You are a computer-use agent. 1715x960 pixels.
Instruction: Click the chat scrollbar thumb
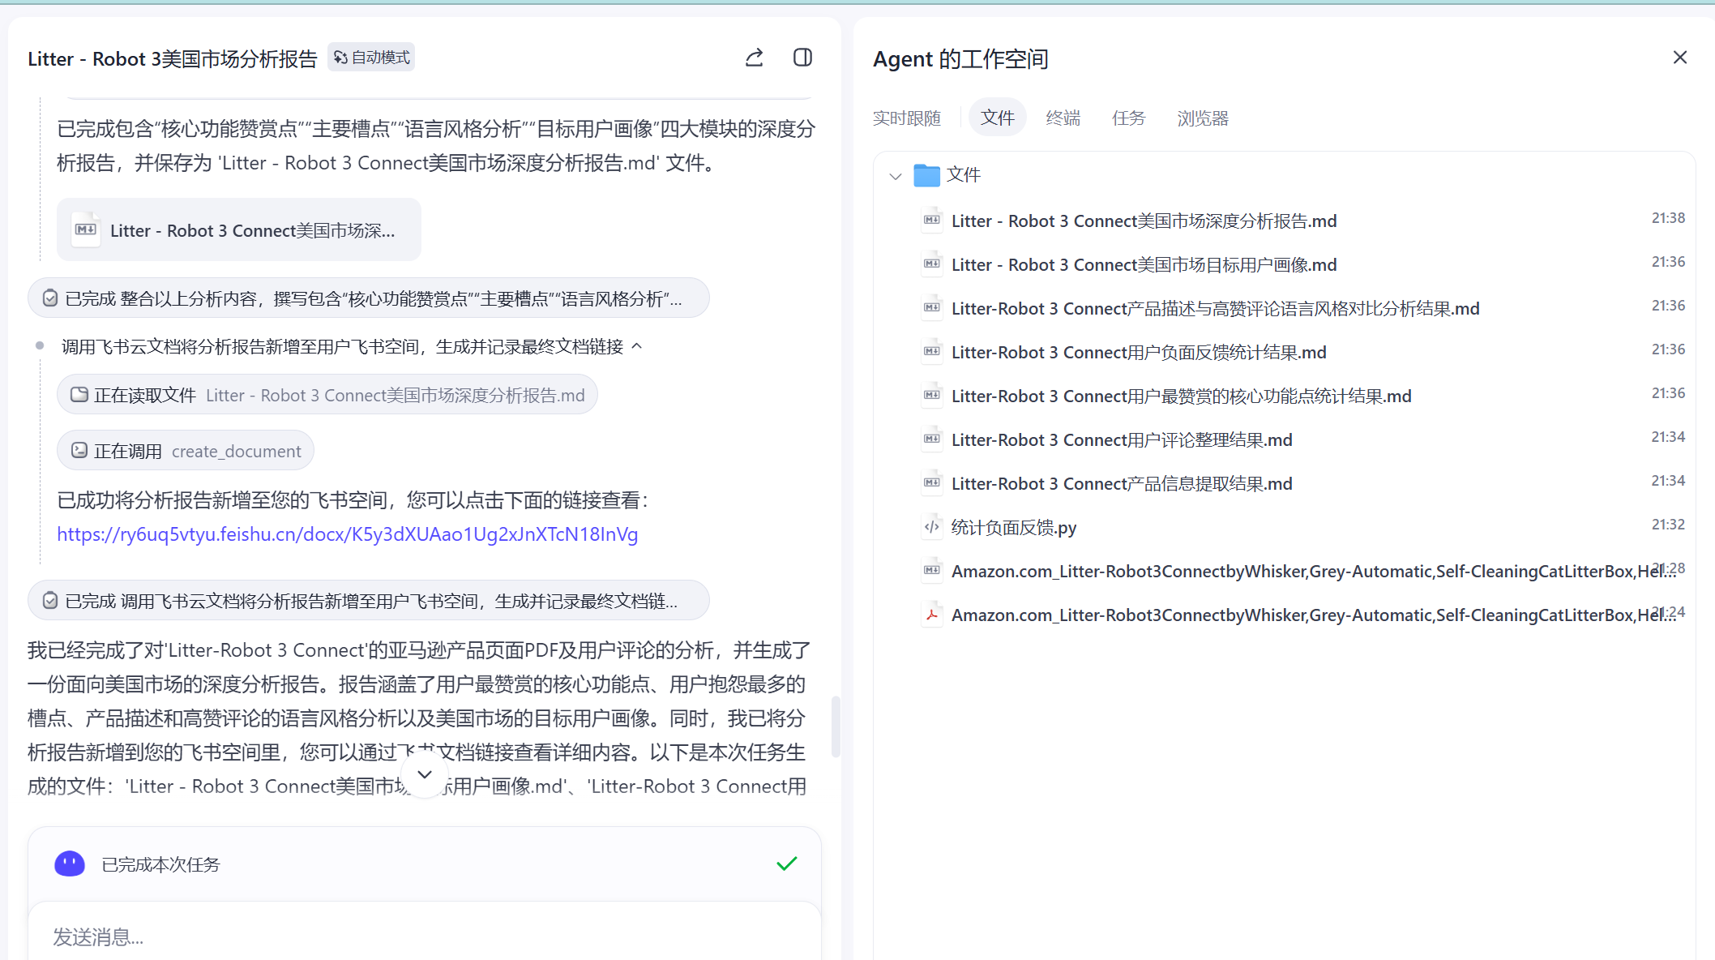tap(836, 726)
